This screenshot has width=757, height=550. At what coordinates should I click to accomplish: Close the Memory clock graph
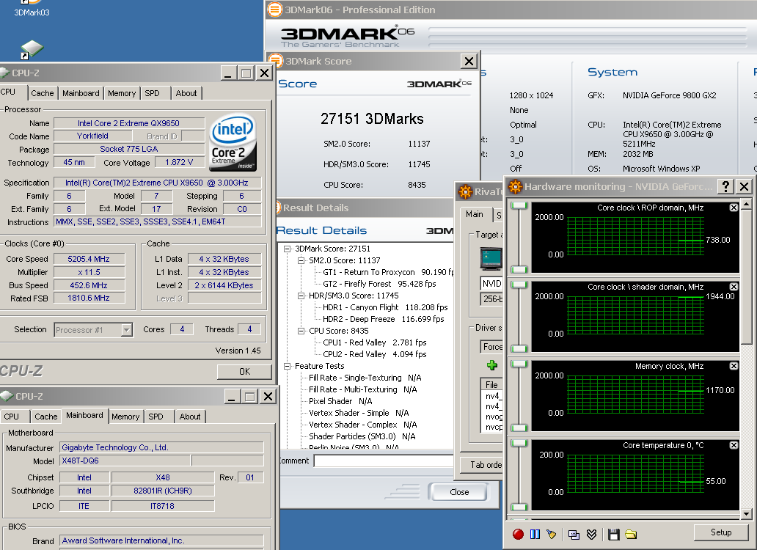[734, 366]
